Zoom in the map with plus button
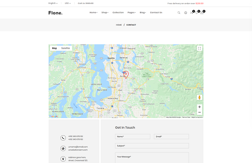The width and height of the screenshot is (252, 163). point(199,107)
